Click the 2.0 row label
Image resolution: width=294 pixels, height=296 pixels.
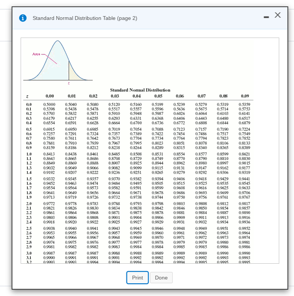point(29,204)
